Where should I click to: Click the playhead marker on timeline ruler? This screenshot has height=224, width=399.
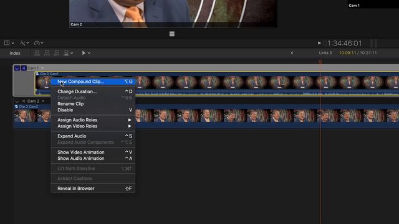click(320, 62)
